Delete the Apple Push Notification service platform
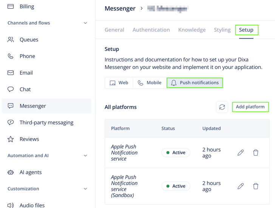This screenshot has height=208, width=275. (x=256, y=153)
